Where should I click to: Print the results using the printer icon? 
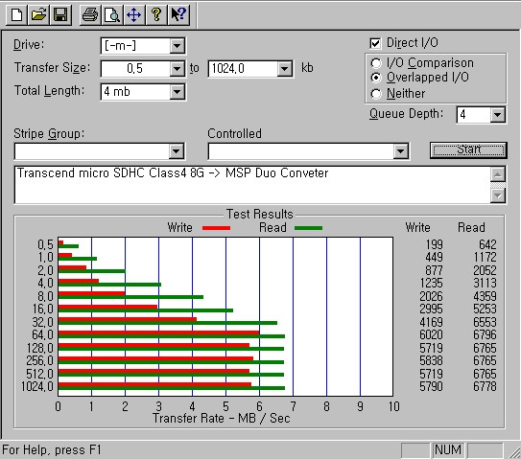[90, 15]
